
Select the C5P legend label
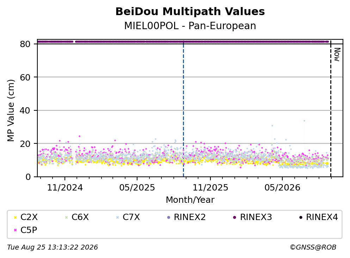(x=29, y=230)
